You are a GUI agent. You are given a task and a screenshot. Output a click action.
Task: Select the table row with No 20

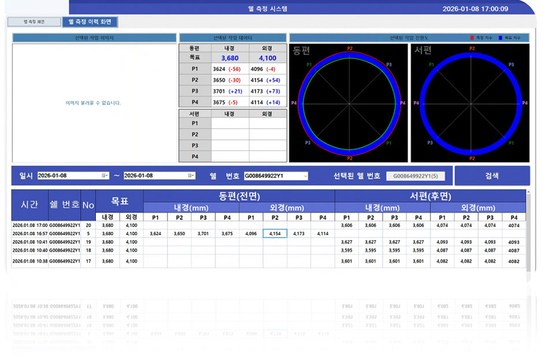tap(269, 225)
